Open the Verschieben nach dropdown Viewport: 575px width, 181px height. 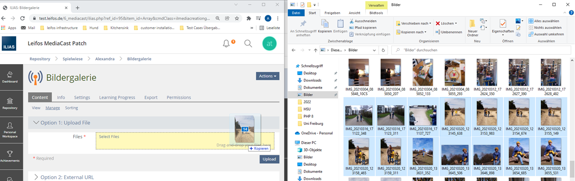click(414, 23)
